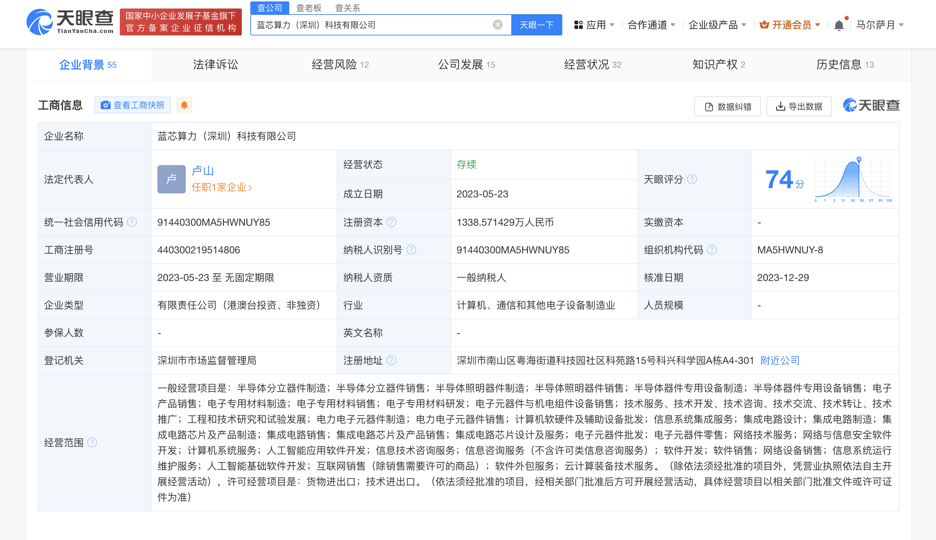Switch to the 查老板 tab

click(308, 8)
